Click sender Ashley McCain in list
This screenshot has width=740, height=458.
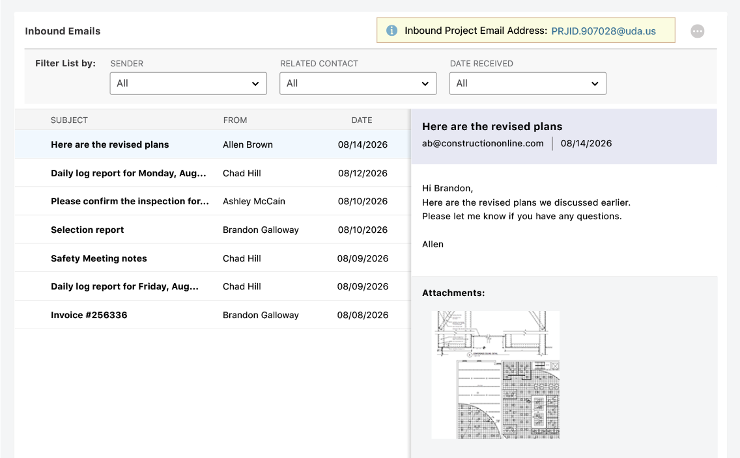254,201
